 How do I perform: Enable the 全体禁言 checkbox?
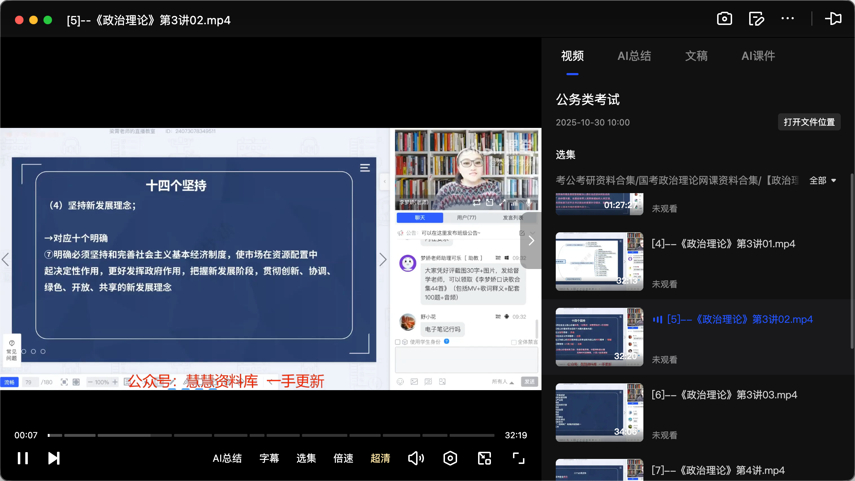tap(513, 341)
